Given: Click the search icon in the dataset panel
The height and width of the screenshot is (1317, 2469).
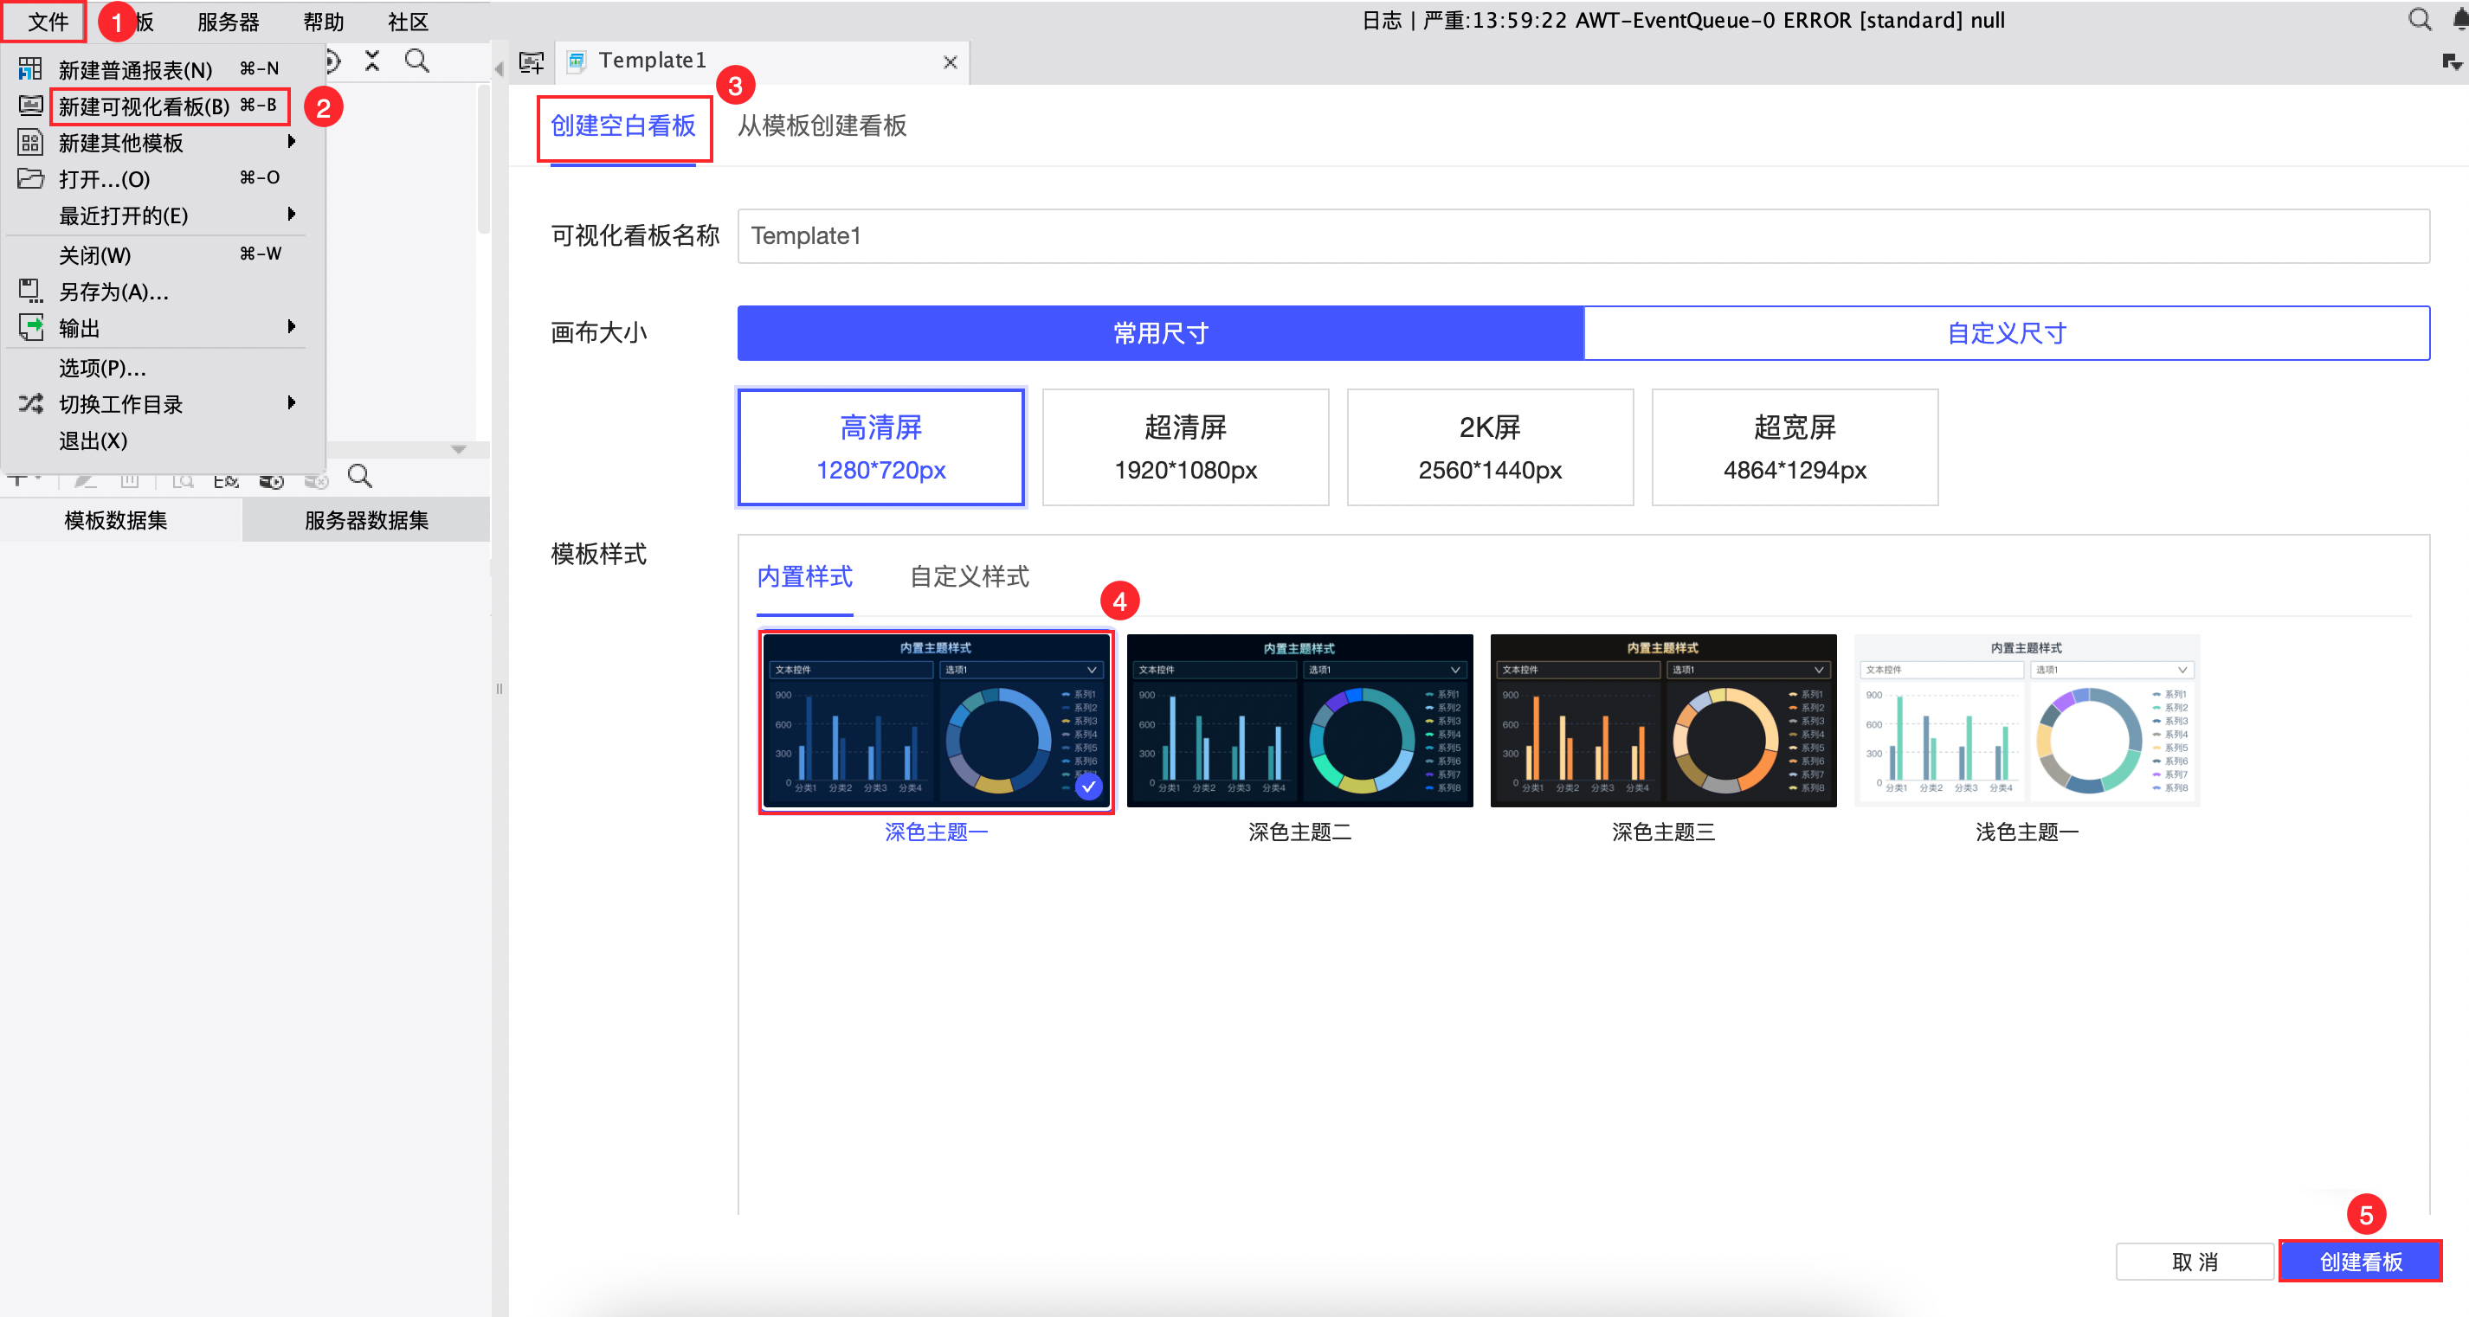Looking at the screenshot, I should point(360,477).
